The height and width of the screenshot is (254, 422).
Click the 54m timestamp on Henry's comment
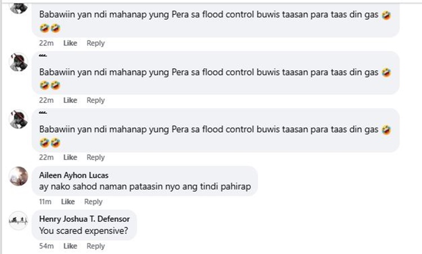(46, 246)
